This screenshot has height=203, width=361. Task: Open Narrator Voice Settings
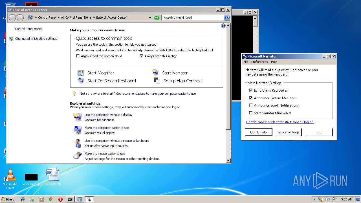[x=289, y=132]
